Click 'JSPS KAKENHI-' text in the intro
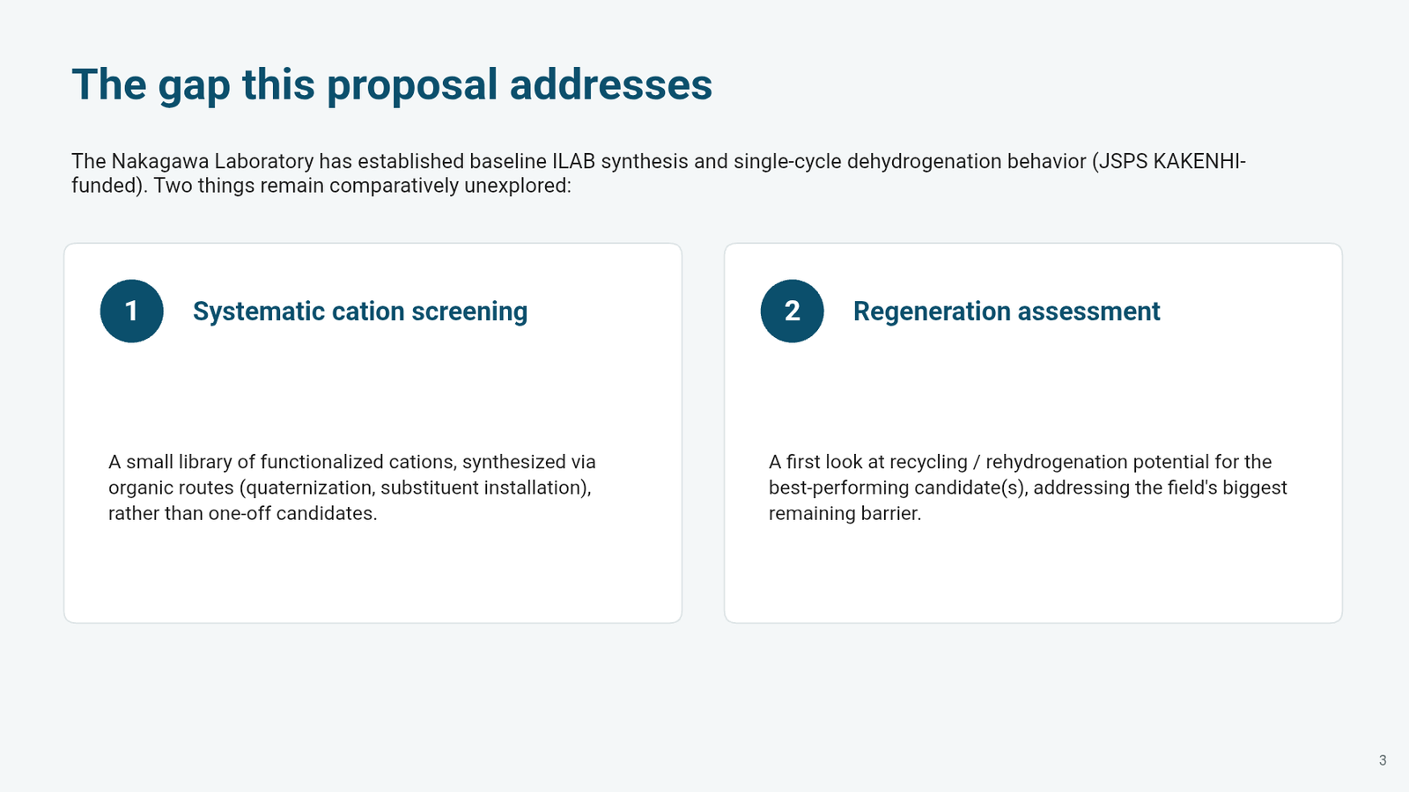The image size is (1409, 792). (x=1169, y=162)
